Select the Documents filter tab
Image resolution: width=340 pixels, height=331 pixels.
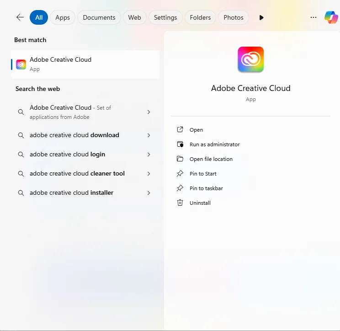point(99,17)
